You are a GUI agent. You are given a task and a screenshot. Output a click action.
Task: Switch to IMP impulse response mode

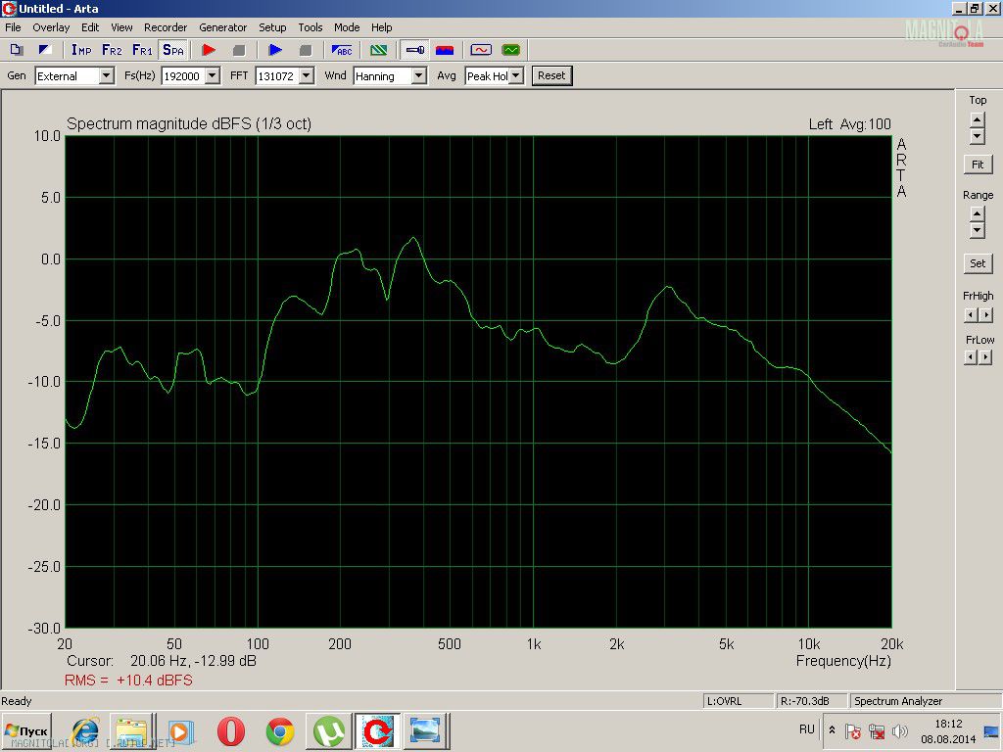pyautogui.click(x=81, y=50)
